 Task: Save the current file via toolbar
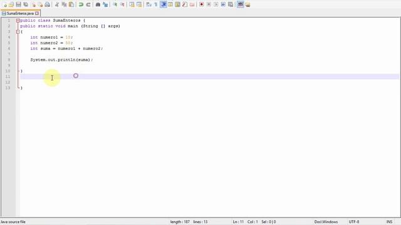[18, 4]
